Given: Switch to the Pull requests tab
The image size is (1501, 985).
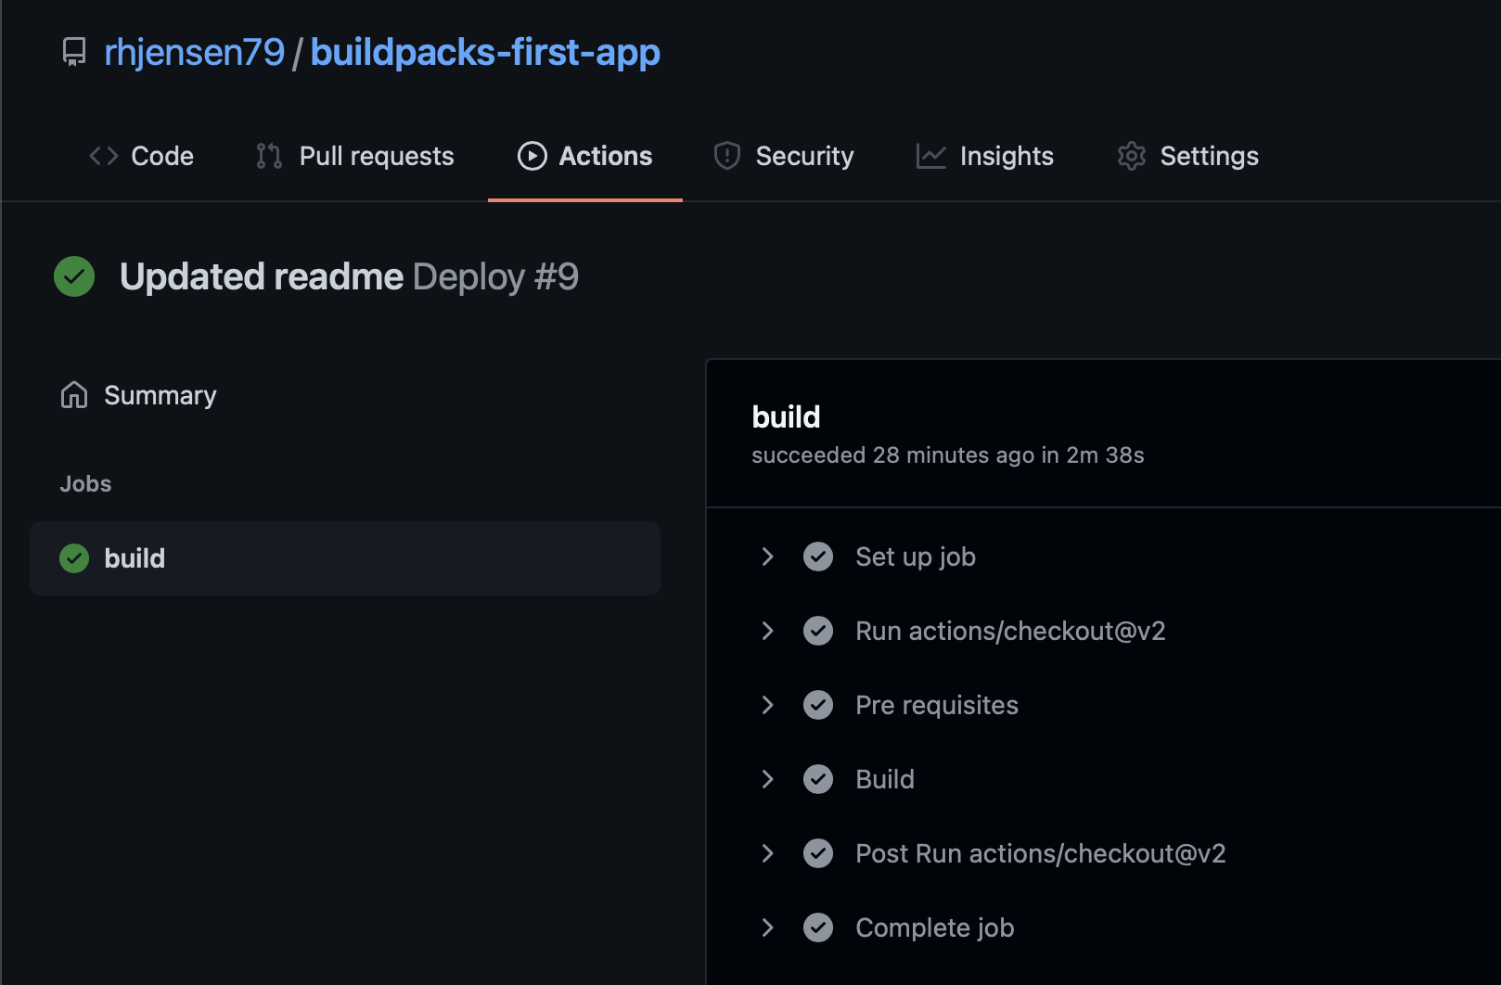Looking at the screenshot, I should [x=355, y=156].
